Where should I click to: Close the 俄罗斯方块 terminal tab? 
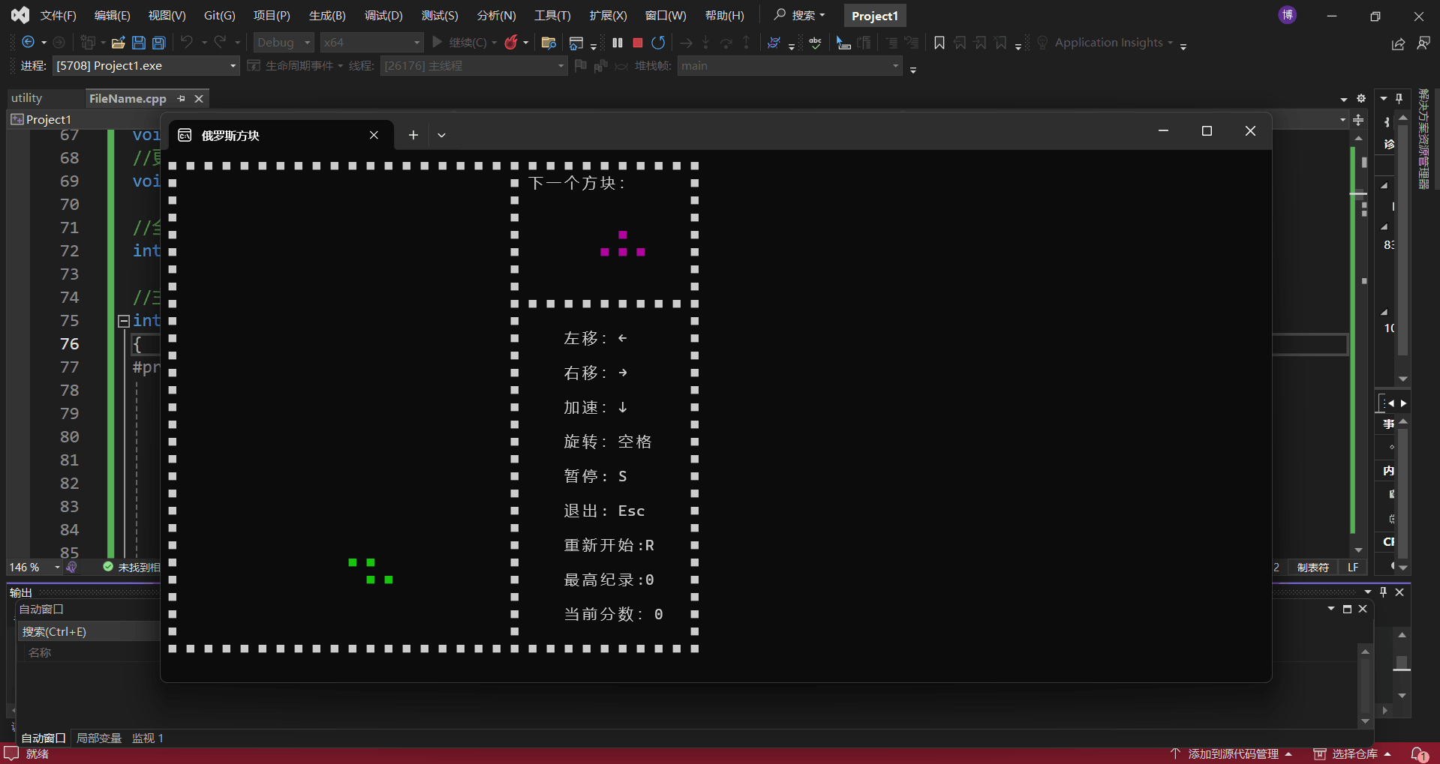(x=374, y=135)
